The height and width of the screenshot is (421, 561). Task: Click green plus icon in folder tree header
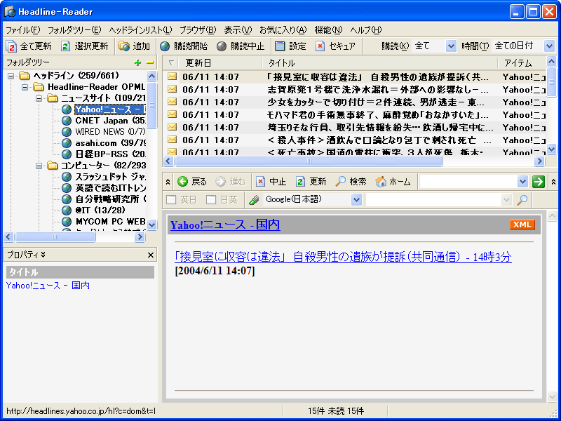click(x=137, y=62)
